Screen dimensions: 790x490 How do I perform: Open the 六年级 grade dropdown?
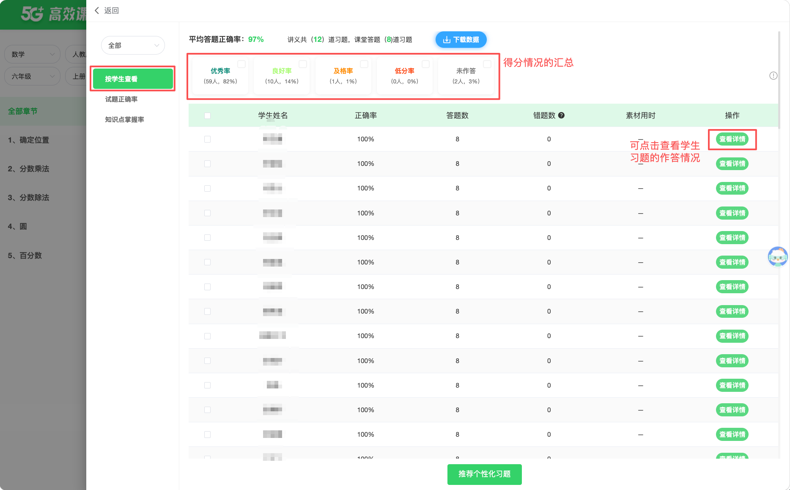32,76
